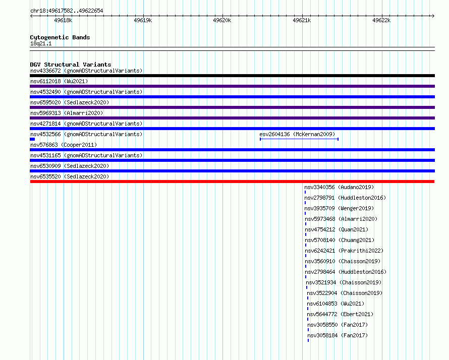449x360 pixels.
Task: Click the Cytogenetic Bands track title
Action: pyautogui.click(x=60, y=37)
